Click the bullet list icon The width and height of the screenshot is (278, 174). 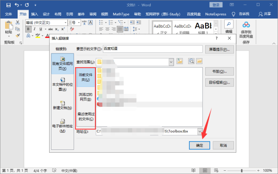tap(101, 23)
